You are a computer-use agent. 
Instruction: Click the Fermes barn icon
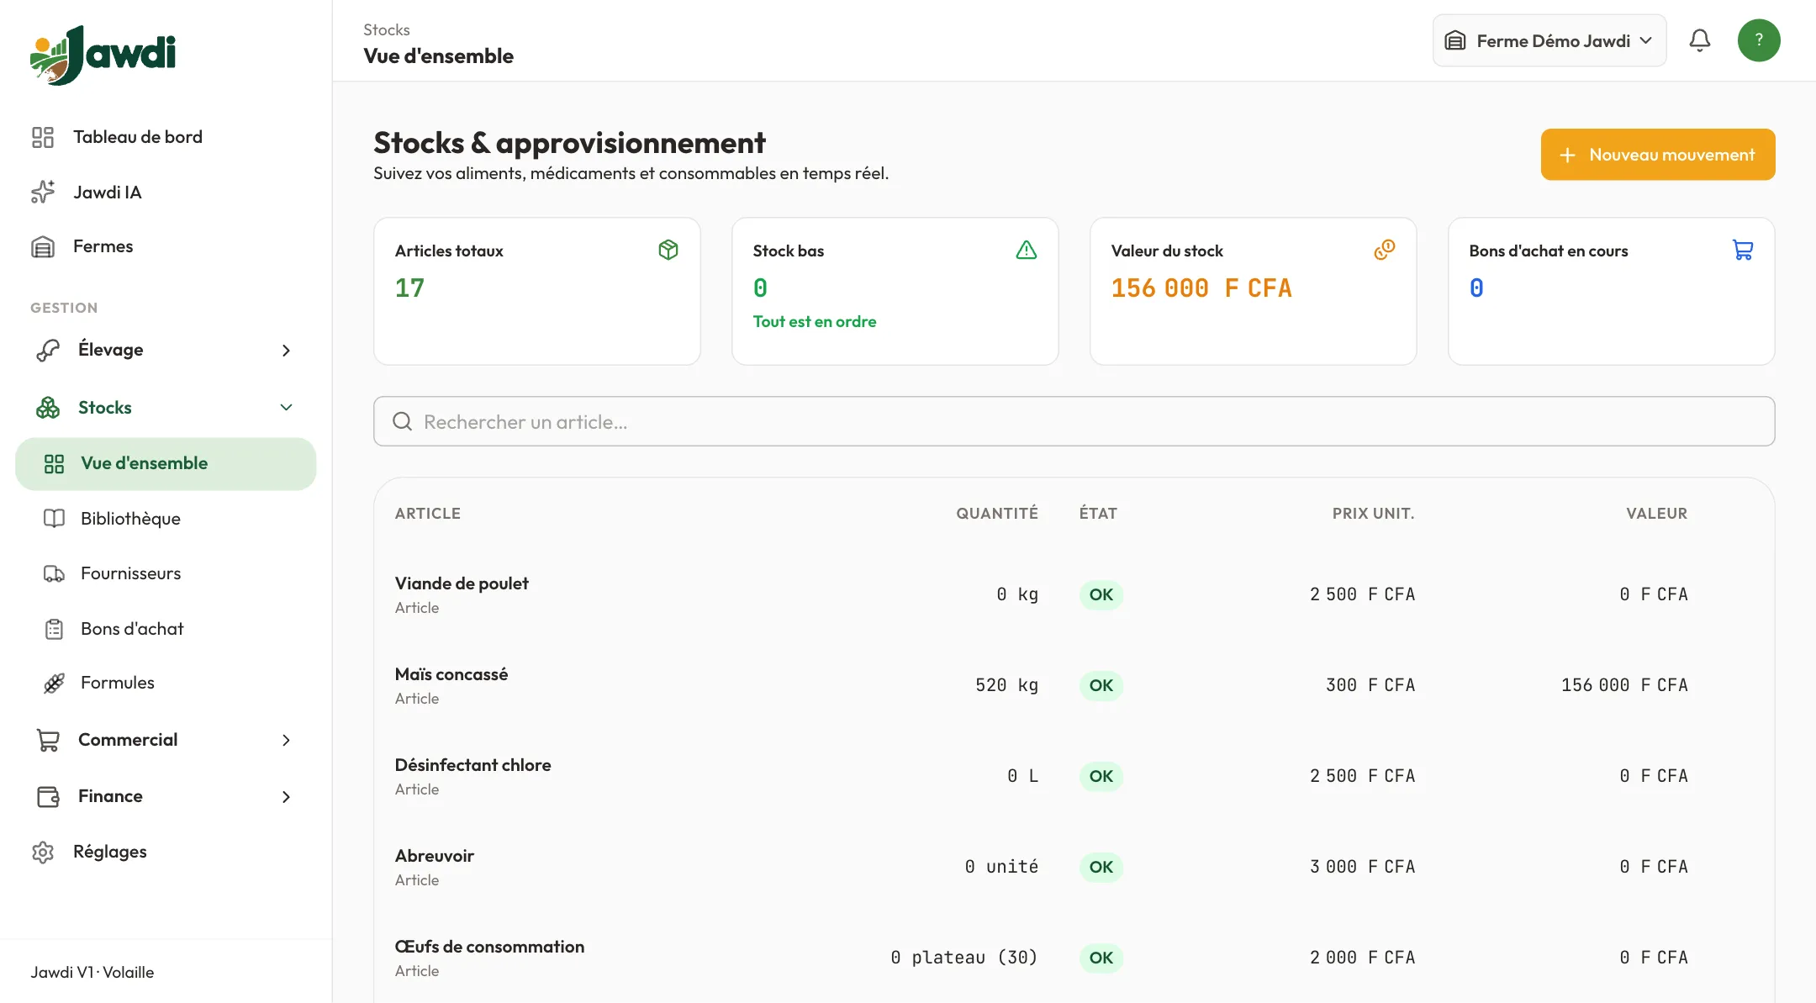tap(43, 246)
